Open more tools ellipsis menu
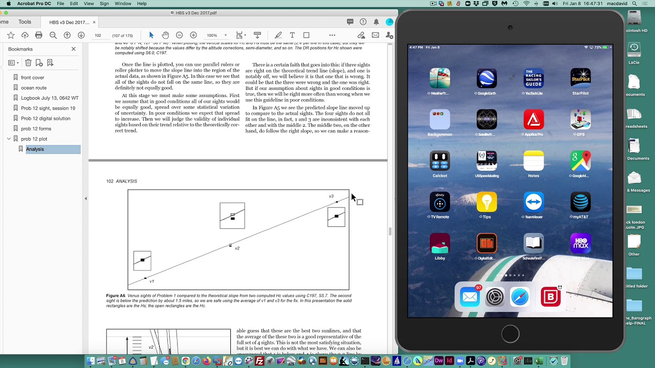655x368 pixels. click(332, 35)
